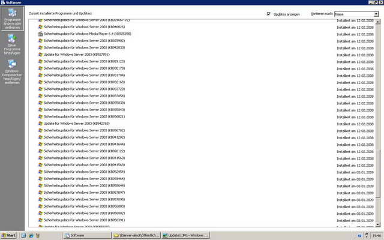384x240 pixels.
Task: Launch Internet Explorer from quick launch
Action: 31,235
